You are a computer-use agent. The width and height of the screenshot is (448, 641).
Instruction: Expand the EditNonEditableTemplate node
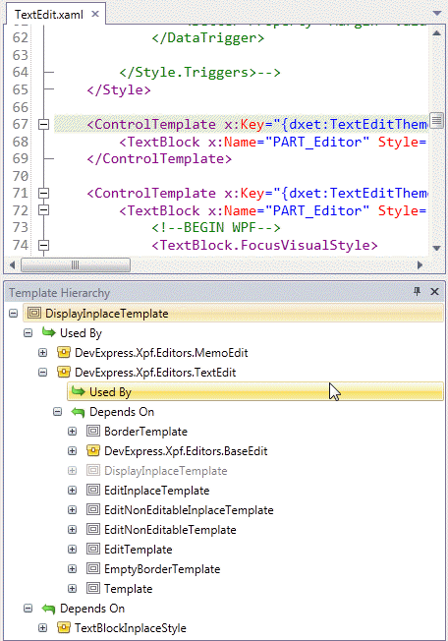pos(72,529)
